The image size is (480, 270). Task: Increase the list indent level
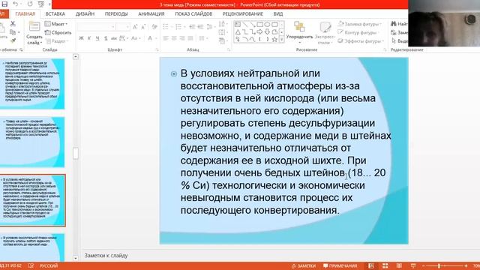200,27
